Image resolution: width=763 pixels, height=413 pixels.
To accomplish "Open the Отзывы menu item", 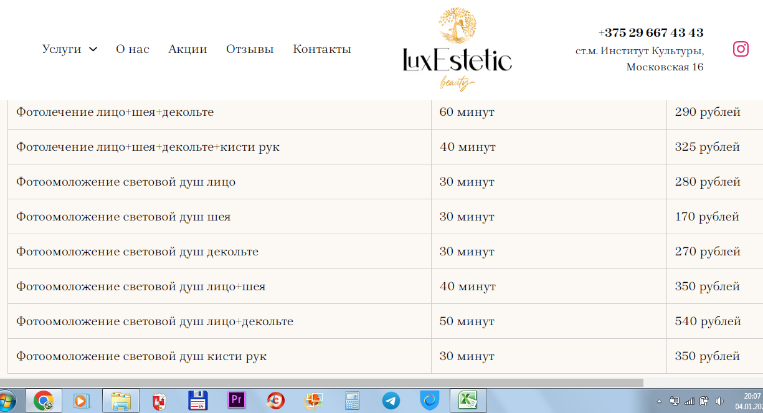I will click(250, 49).
